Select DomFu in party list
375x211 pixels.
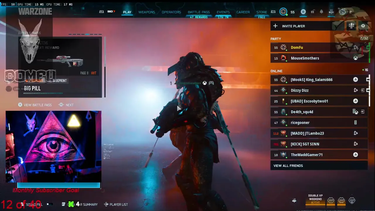pyautogui.click(x=319, y=47)
